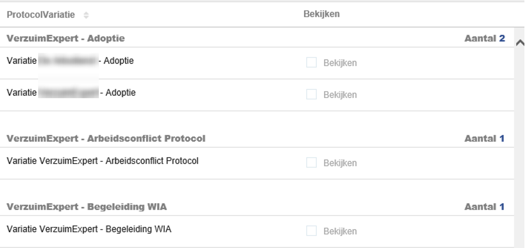Select the first Variatie Adoptie row text
The width and height of the screenshot is (526, 248).
(70, 61)
